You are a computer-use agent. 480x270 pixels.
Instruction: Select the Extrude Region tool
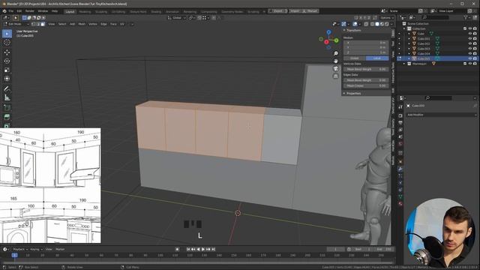7,117
